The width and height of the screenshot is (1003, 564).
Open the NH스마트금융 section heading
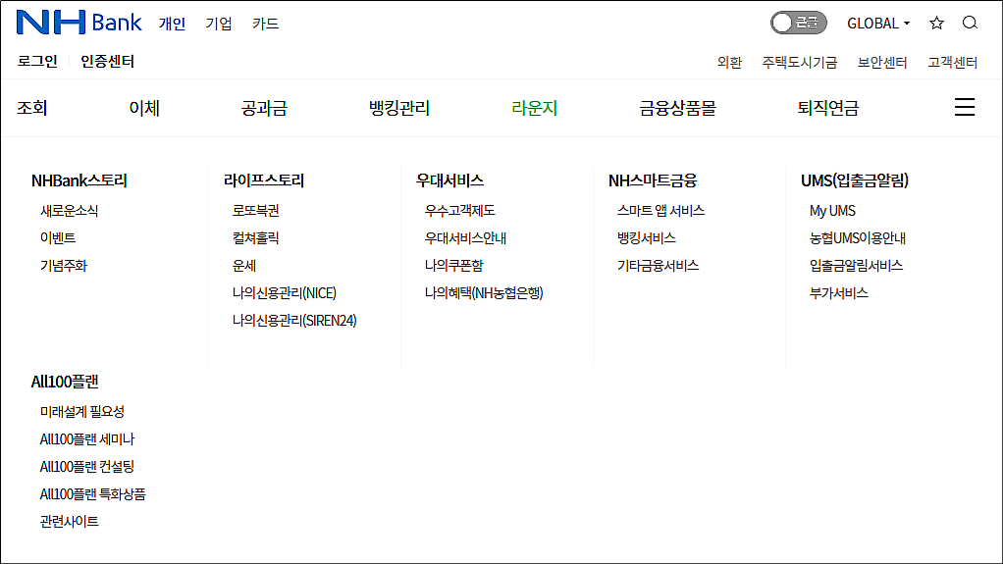(x=653, y=180)
